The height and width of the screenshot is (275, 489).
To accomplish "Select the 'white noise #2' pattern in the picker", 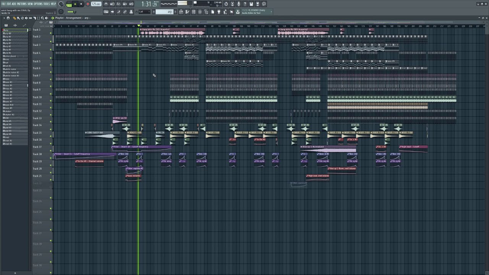I will (x=15, y=73).
